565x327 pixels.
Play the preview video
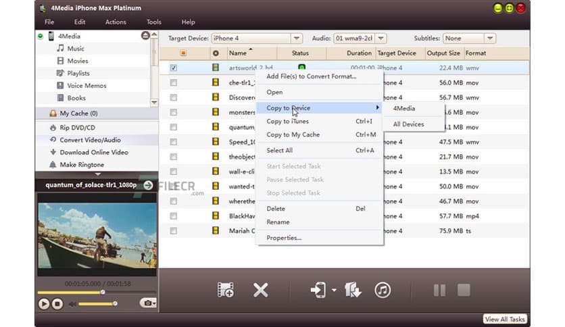(x=44, y=304)
